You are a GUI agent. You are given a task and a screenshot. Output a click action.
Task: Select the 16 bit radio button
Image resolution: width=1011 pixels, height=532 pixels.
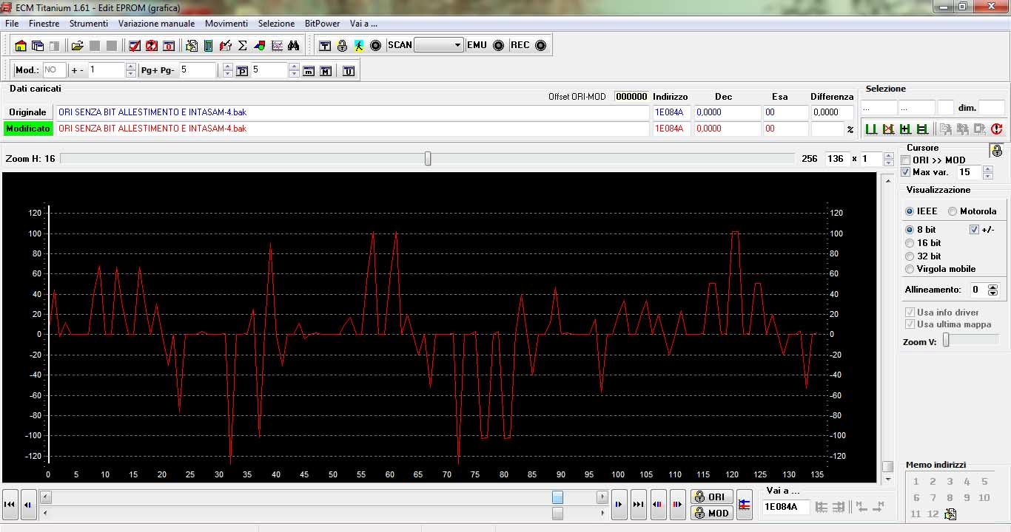pyautogui.click(x=910, y=243)
